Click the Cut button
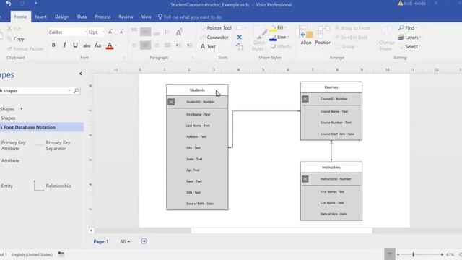462x260 pixels. click(x=14, y=29)
